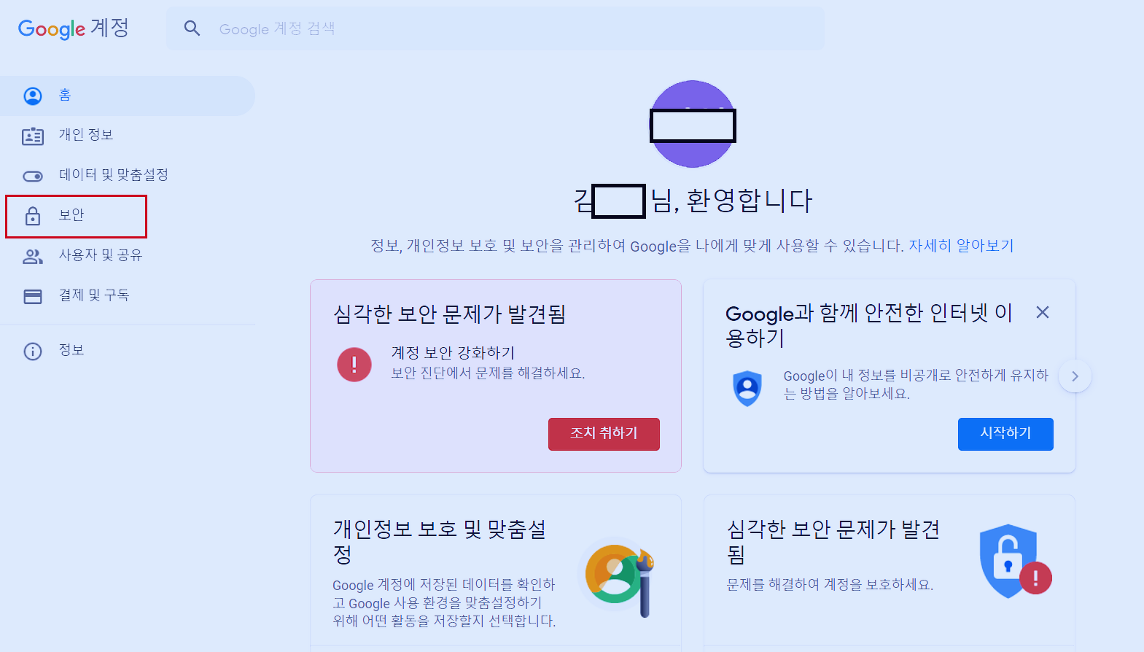Open 사용자 및 공유 menu item
Viewport: 1144px width, 652px height.
[127, 255]
